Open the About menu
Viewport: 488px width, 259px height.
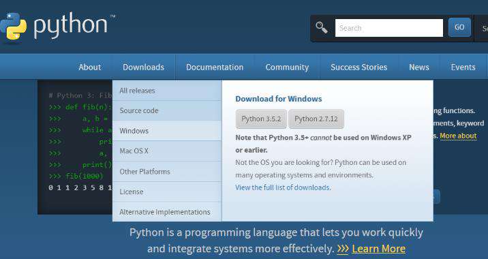(x=90, y=67)
